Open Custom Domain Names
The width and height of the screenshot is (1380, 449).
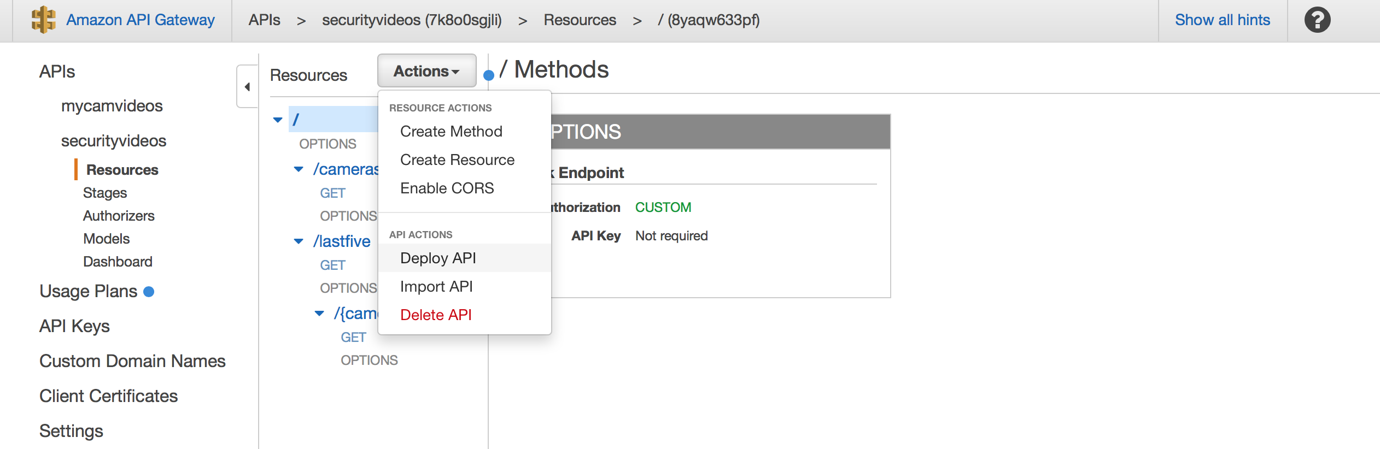[x=132, y=361]
